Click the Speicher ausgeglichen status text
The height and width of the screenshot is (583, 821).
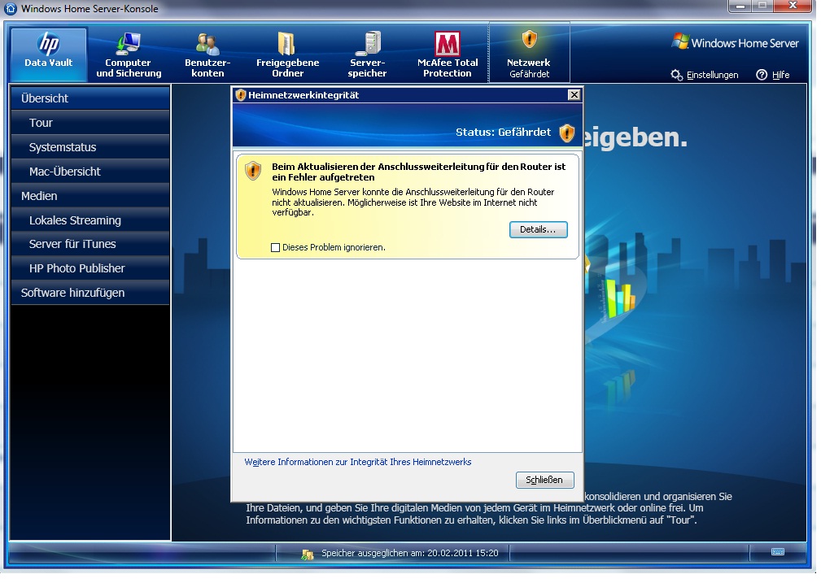pos(410,553)
